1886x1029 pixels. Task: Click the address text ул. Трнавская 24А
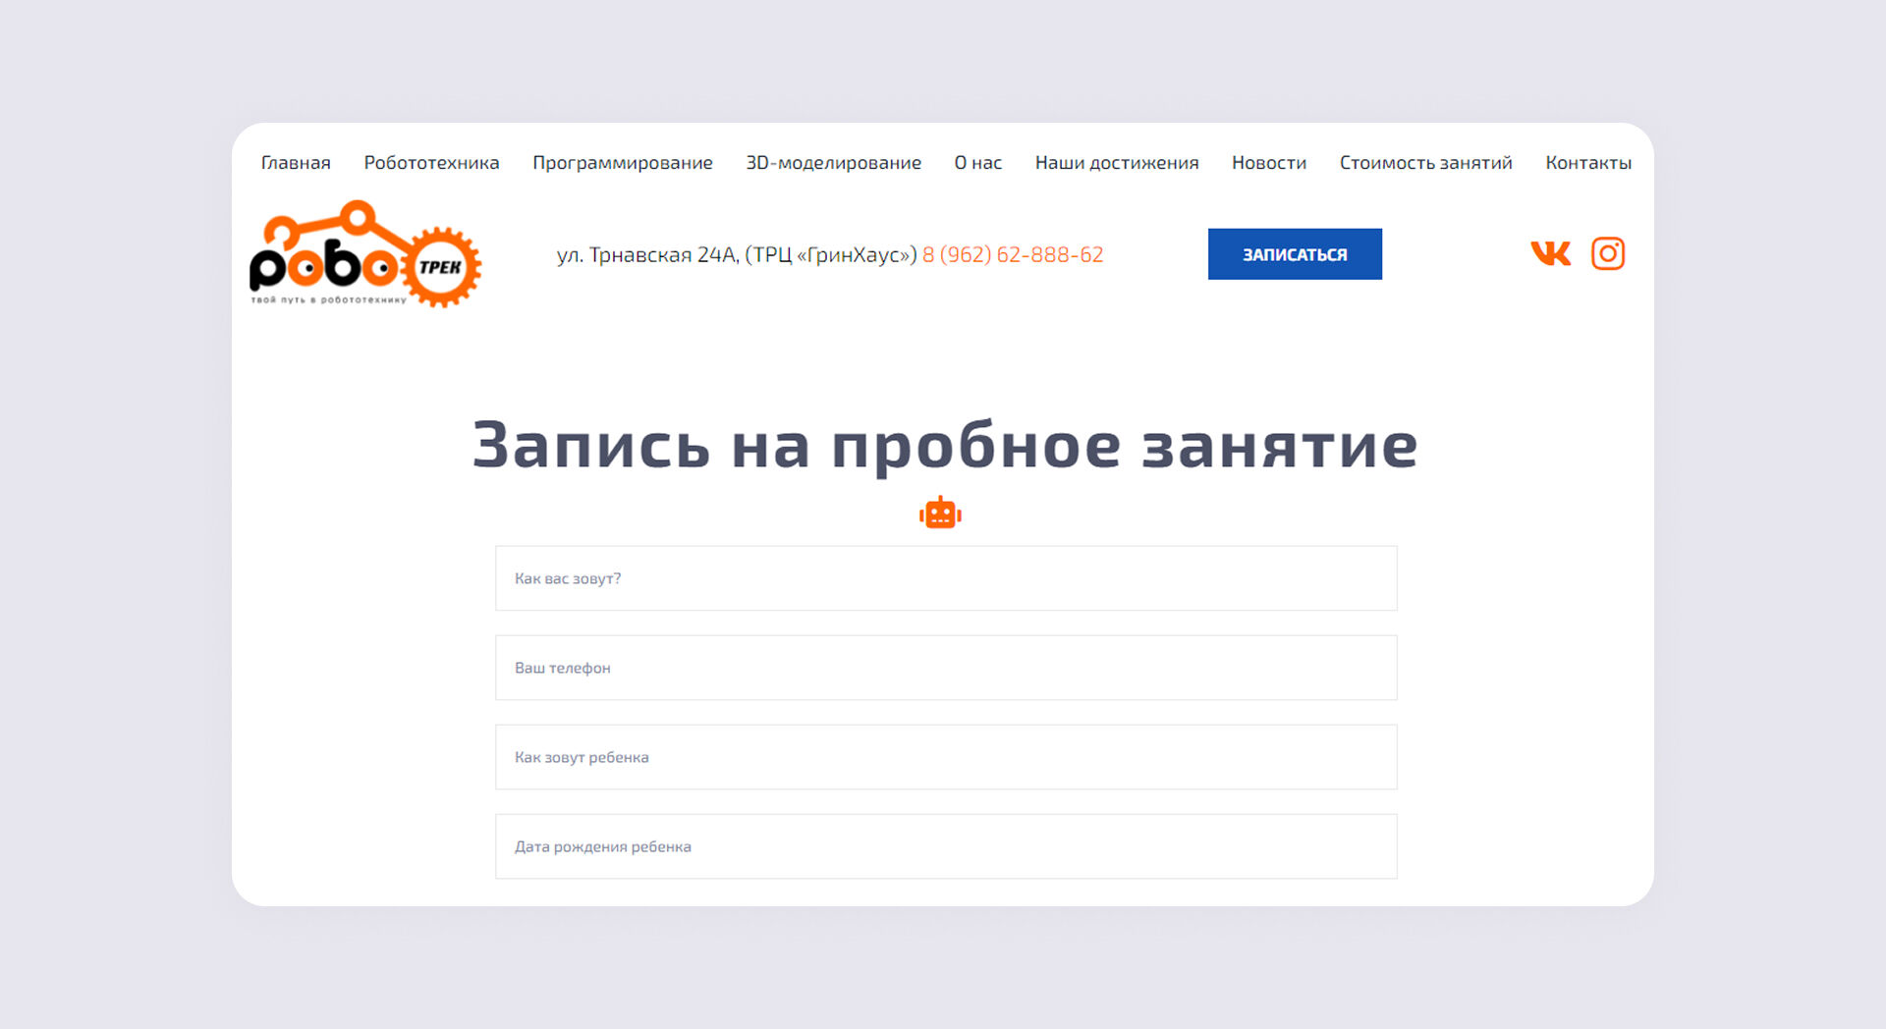point(737,255)
